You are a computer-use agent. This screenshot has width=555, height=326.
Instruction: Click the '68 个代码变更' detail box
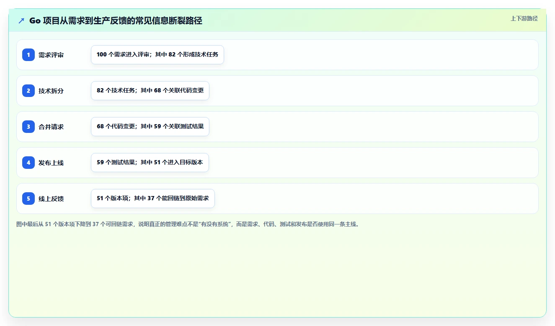[150, 127]
